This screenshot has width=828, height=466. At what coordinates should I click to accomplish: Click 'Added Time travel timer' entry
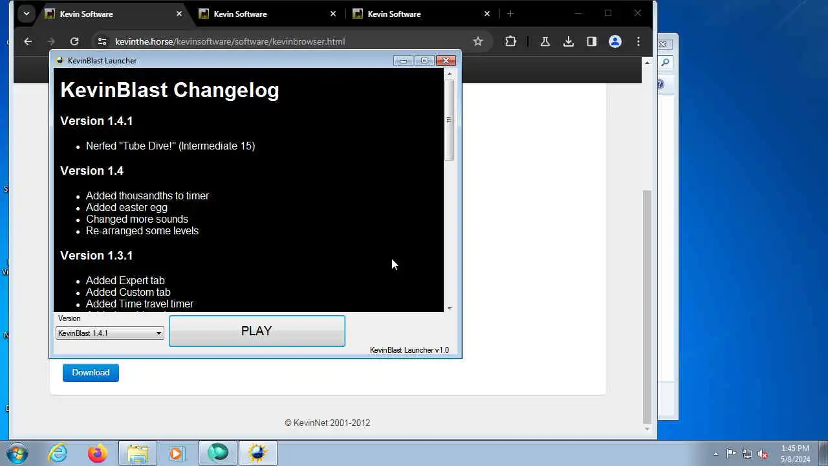click(140, 304)
